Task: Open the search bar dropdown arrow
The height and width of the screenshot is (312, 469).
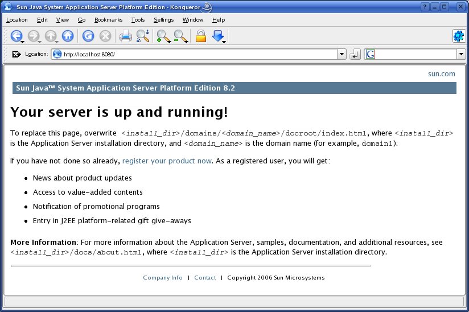Action: pos(461,55)
